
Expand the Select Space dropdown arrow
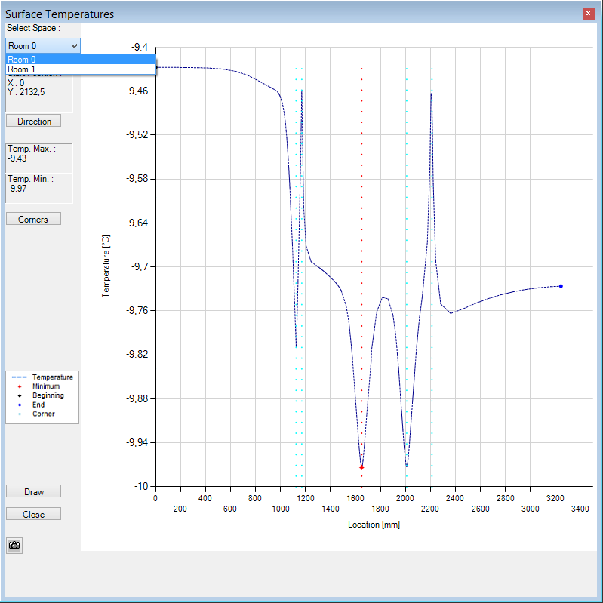73,46
